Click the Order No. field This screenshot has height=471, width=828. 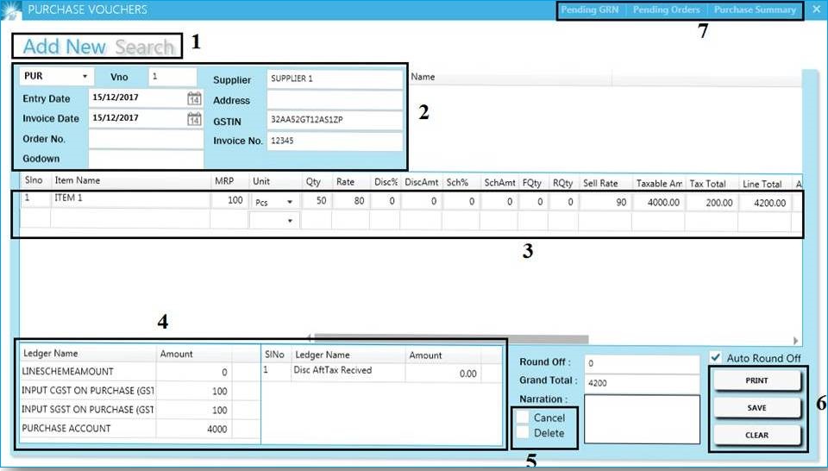(146, 140)
